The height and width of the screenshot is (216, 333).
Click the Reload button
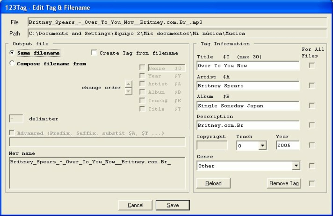tap(213, 183)
